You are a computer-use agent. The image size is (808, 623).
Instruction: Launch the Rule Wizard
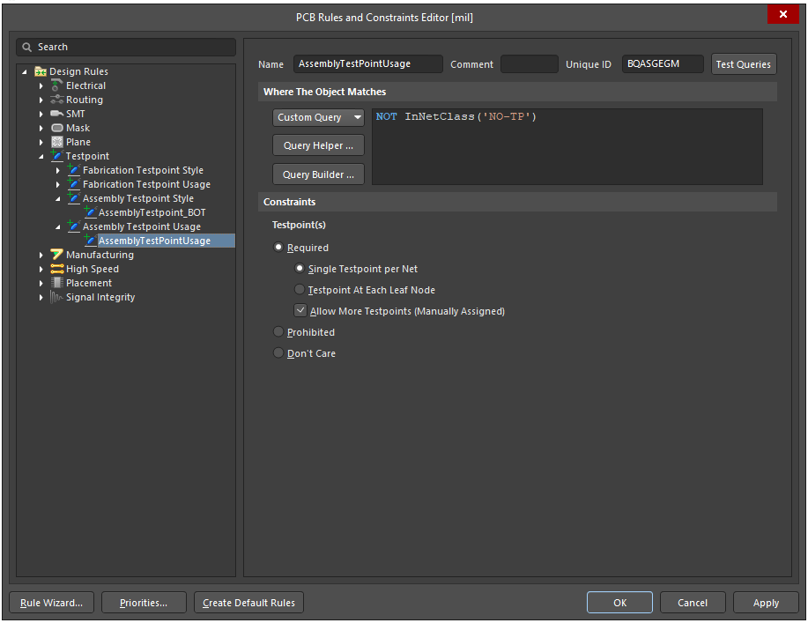coord(50,603)
